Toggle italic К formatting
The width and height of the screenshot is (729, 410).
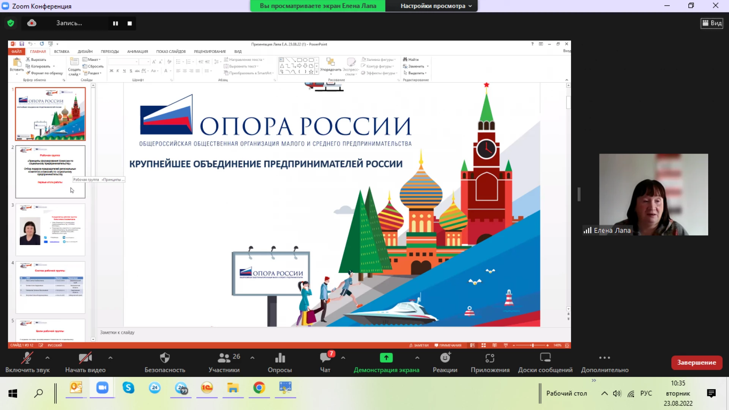pos(118,71)
